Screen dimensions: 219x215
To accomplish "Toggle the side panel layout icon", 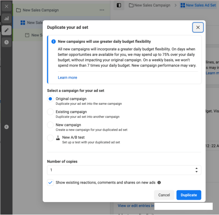I will click(x=119, y=5).
